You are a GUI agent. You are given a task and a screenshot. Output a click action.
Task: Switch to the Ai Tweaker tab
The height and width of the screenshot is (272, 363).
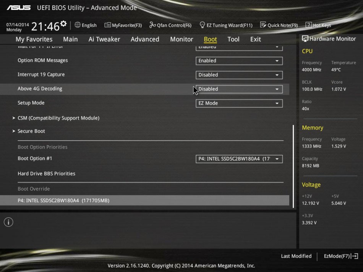click(x=104, y=39)
